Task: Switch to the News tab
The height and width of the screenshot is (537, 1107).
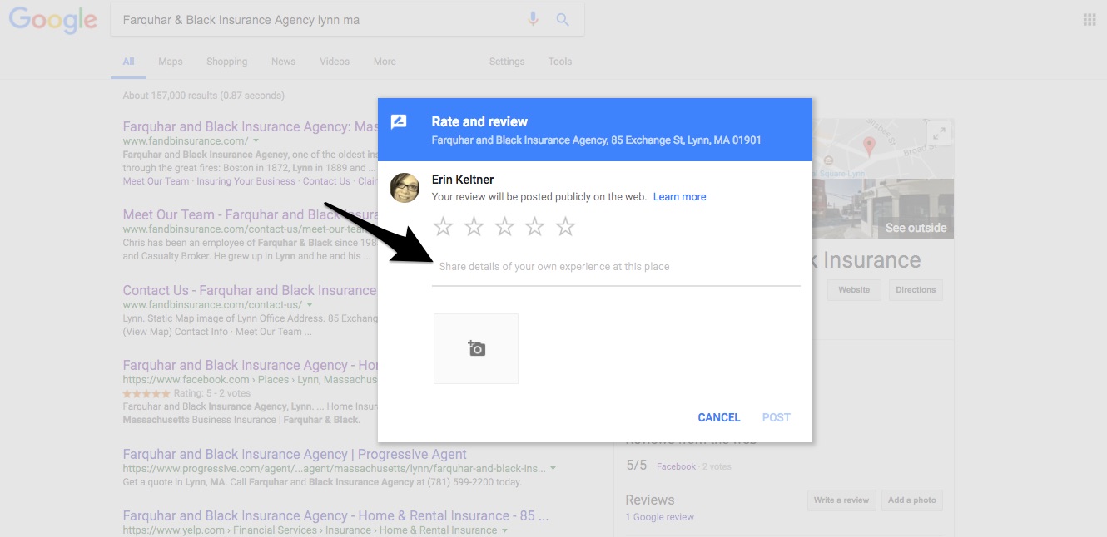Action: point(284,62)
